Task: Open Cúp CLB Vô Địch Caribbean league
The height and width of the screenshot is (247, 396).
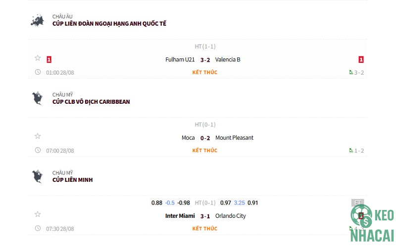Action: click(x=91, y=102)
